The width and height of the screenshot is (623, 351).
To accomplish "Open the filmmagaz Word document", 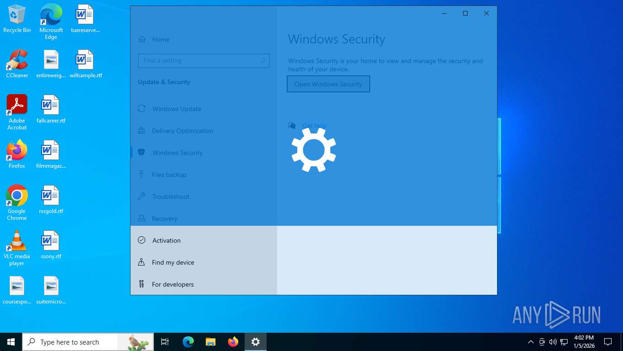I will point(51,154).
